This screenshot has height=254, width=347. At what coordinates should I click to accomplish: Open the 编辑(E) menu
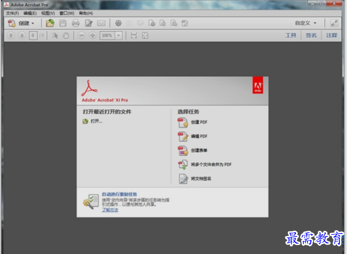(x=30, y=13)
